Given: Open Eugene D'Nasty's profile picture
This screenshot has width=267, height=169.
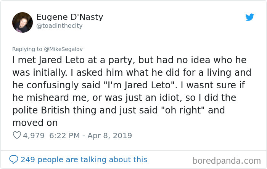Looking at the screenshot, I should pos(23,22).
